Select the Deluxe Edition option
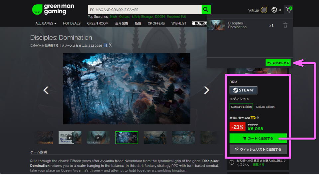Screen dimensions: 319x179 (265, 107)
